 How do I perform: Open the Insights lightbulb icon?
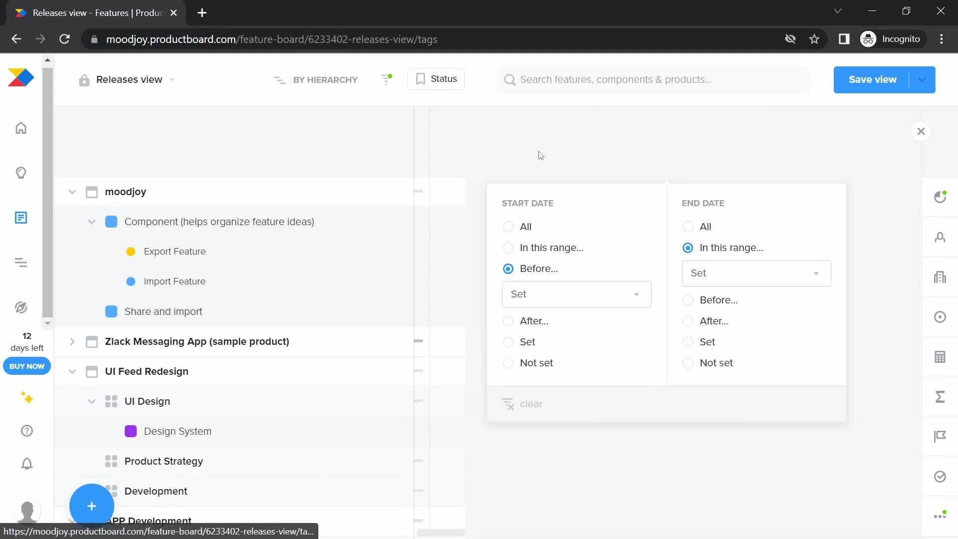(x=21, y=173)
